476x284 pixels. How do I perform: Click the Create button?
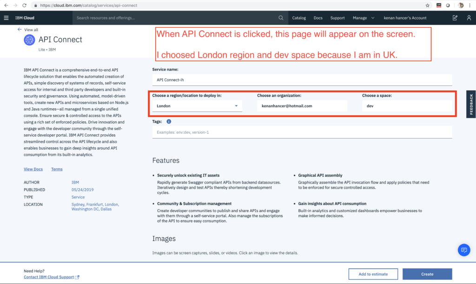click(427, 274)
